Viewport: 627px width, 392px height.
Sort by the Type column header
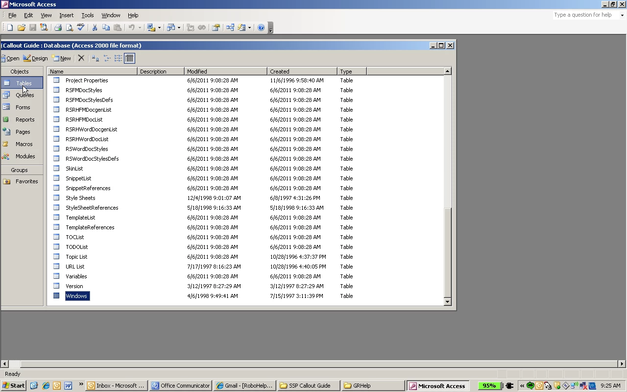352,72
